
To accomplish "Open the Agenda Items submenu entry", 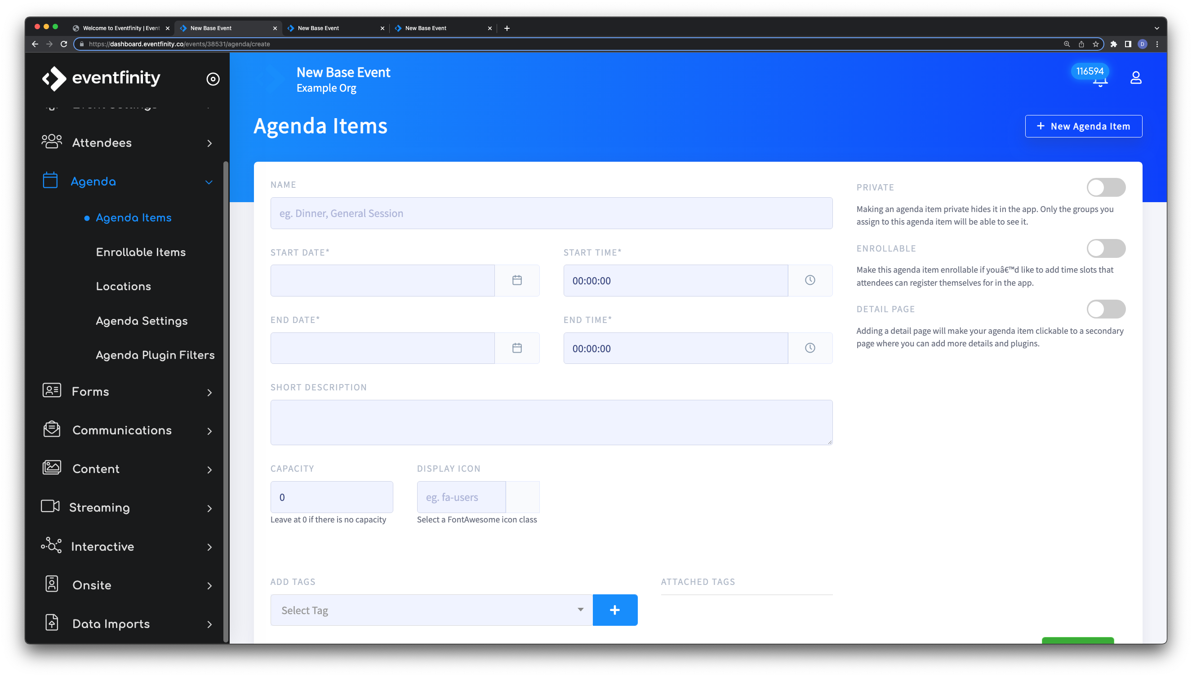I will pos(133,217).
